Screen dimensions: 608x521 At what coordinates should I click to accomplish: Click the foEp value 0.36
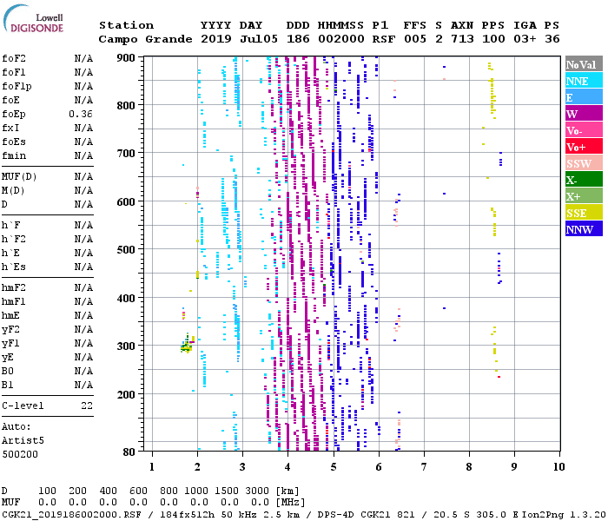click(x=81, y=114)
